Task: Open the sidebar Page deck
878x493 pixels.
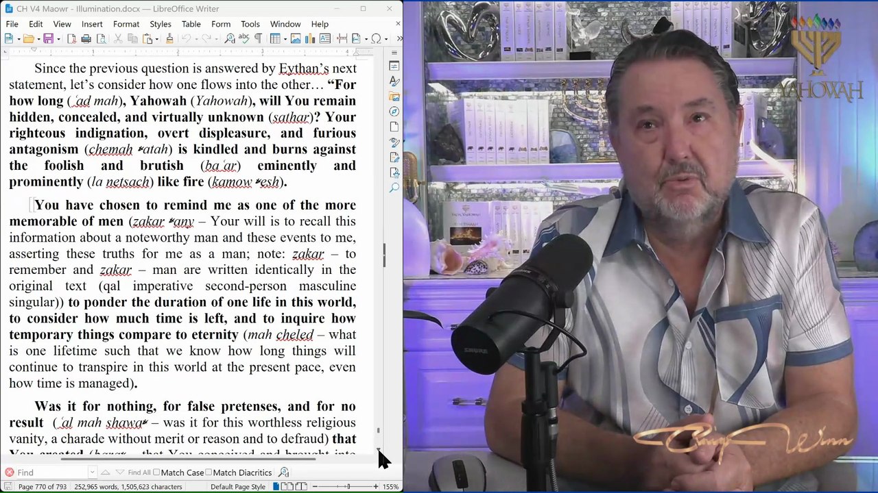Action: [x=394, y=127]
